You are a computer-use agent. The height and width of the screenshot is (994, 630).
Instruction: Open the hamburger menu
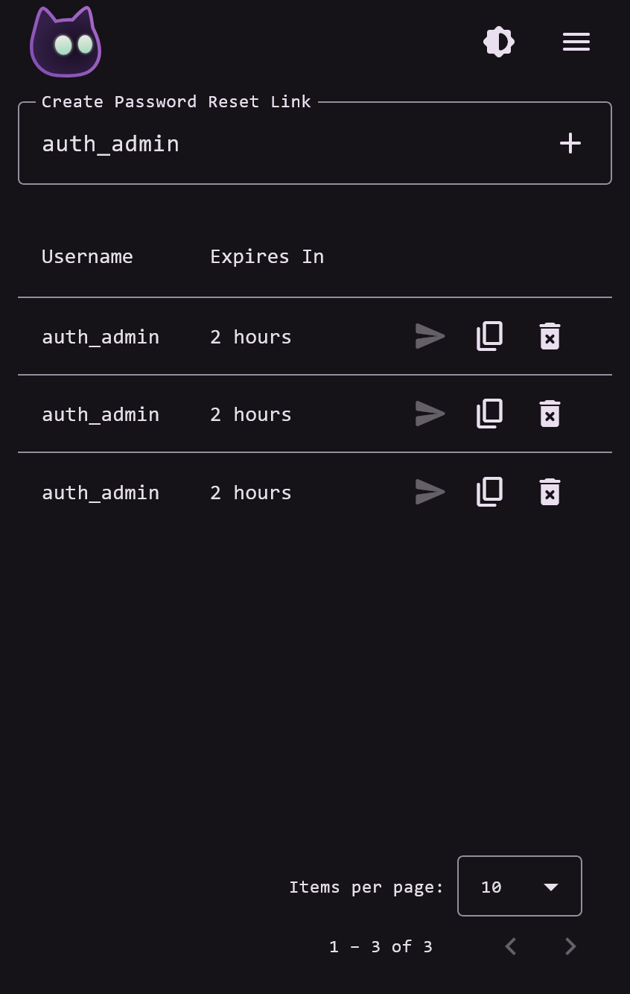pyautogui.click(x=576, y=42)
